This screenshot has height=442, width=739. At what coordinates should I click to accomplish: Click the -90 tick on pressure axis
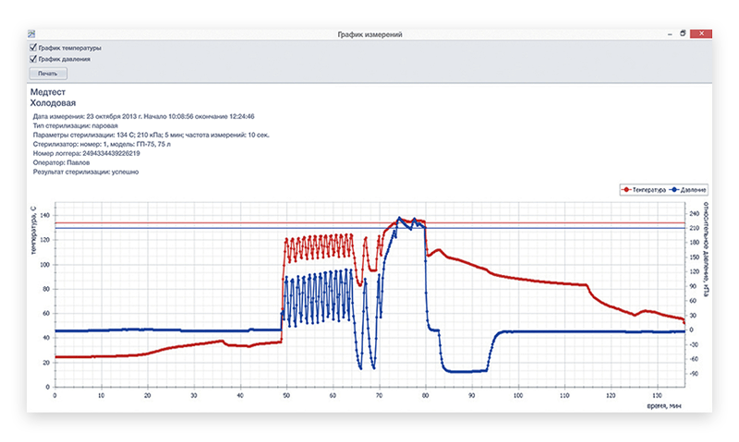pyautogui.click(x=694, y=374)
